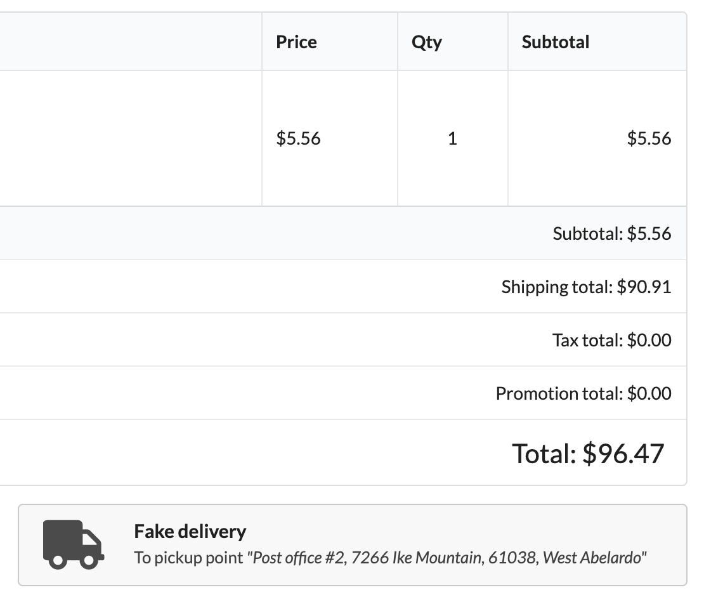The image size is (704, 604).
Task: Click the Subtotal column header
Action: tap(555, 42)
